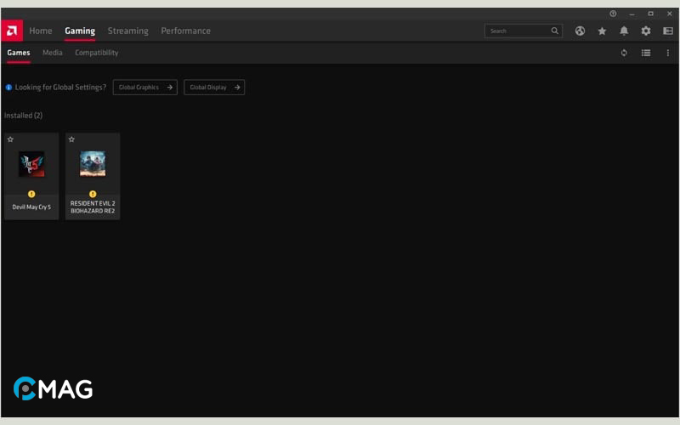The width and height of the screenshot is (680, 425).
Task: Click the refresh games list icon
Action: 624,53
